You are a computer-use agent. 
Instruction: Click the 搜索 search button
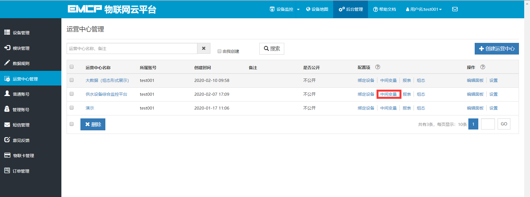click(x=272, y=49)
